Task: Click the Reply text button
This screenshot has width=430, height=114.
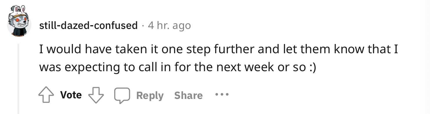Action: pyautogui.click(x=150, y=95)
